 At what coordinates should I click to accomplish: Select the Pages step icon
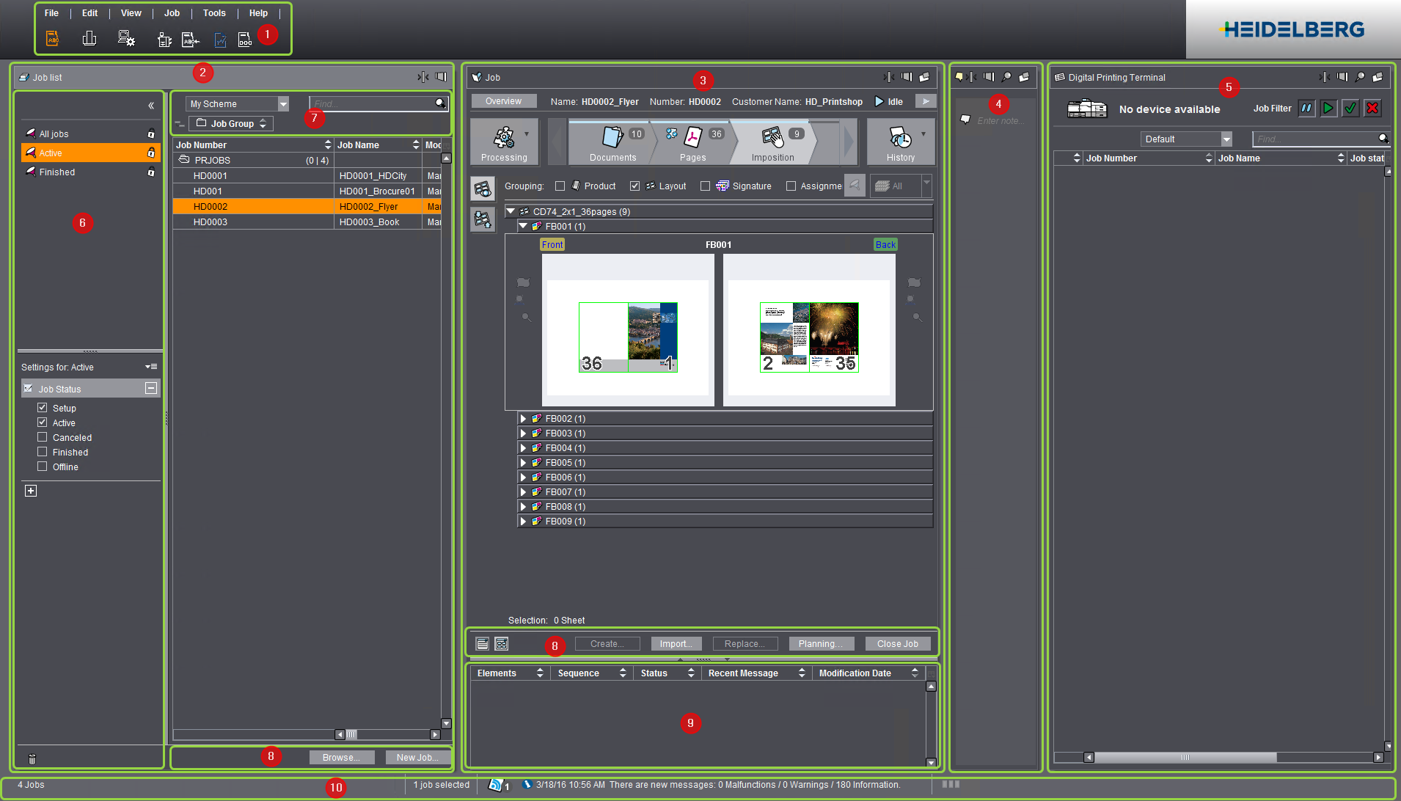point(692,136)
